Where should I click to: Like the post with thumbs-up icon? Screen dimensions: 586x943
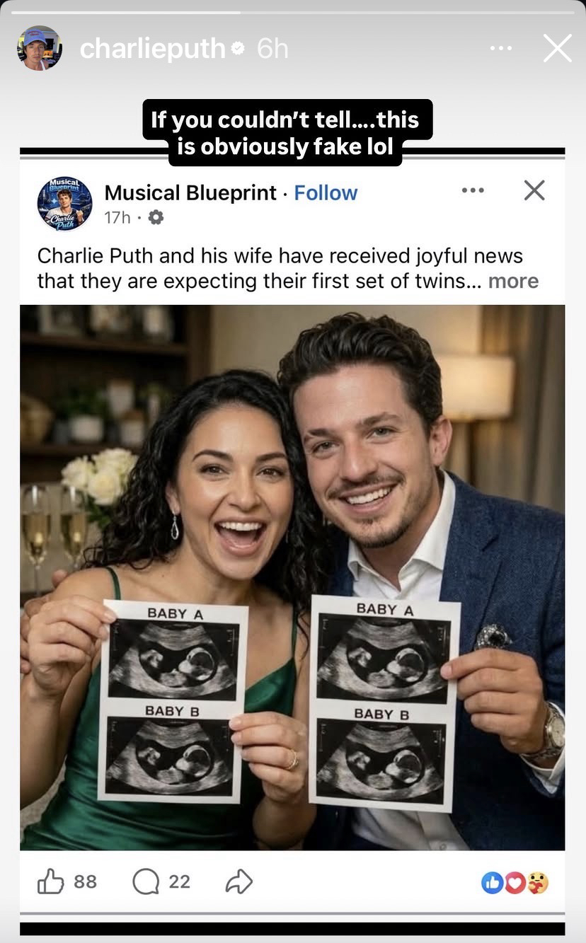point(50,881)
